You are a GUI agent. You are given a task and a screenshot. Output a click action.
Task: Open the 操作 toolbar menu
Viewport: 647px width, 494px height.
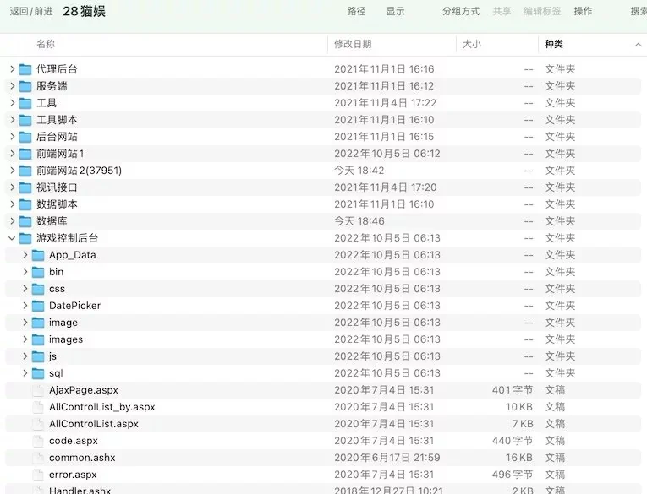583,11
